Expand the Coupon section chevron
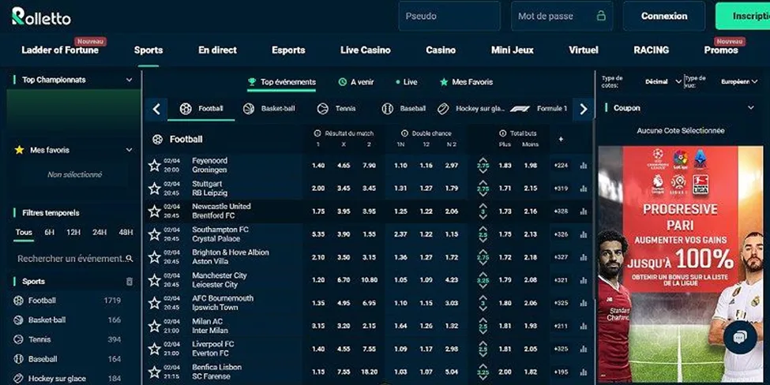The height and width of the screenshot is (385, 770). pyautogui.click(x=750, y=108)
